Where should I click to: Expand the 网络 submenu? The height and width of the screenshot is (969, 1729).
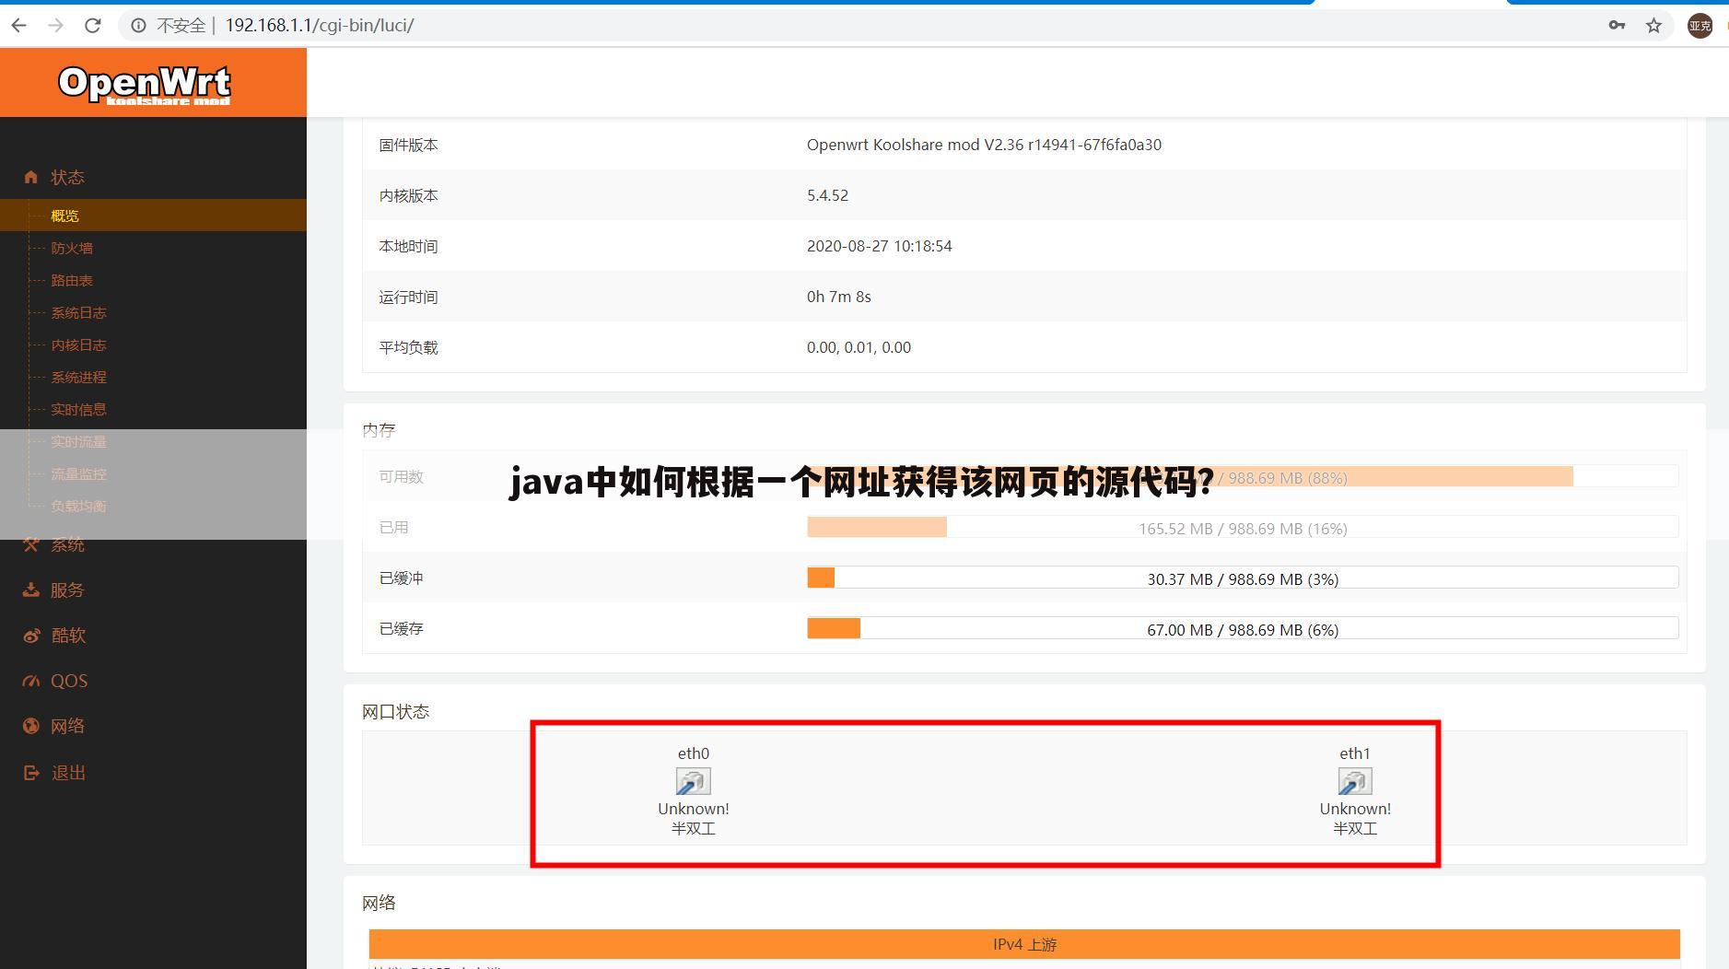tap(67, 726)
